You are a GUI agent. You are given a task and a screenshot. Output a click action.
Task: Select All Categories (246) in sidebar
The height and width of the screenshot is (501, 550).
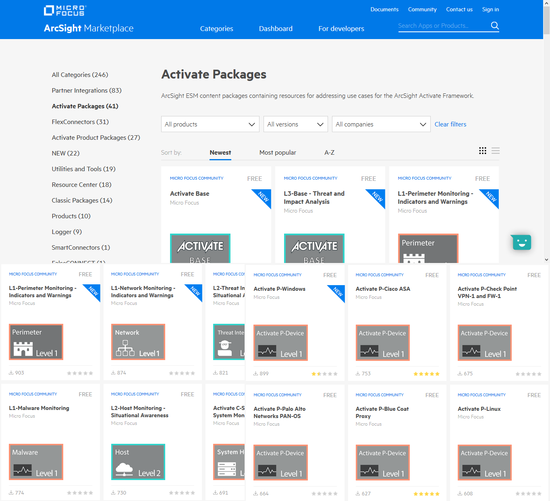[x=80, y=75]
